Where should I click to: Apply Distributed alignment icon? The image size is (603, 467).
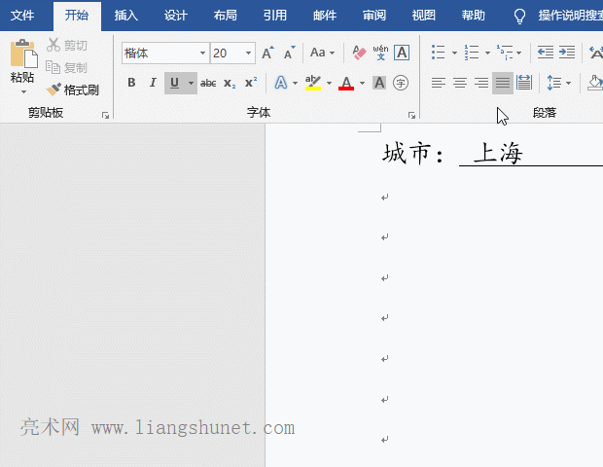click(524, 83)
